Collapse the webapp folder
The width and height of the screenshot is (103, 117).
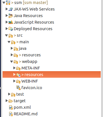(x=12, y=61)
